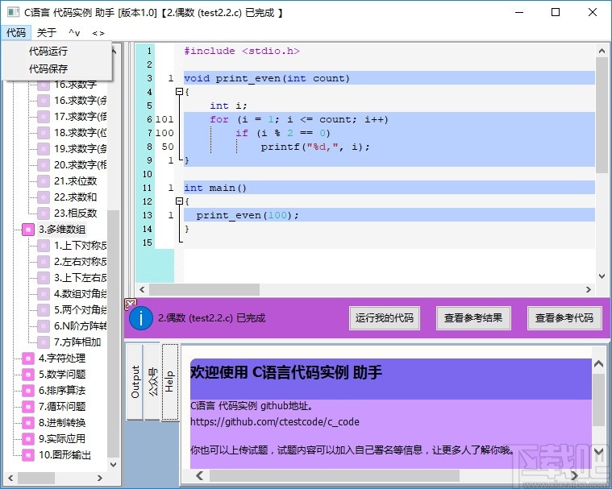Switch to the 公众号 tab
Screen dimensions: 612x489
[x=152, y=381]
